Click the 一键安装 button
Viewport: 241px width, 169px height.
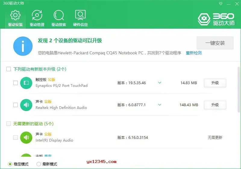pos(215,43)
